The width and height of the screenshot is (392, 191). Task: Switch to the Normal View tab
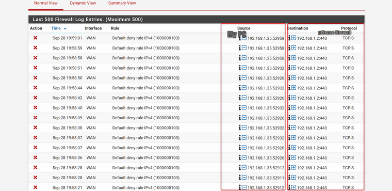pyautogui.click(x=46, y=3)
